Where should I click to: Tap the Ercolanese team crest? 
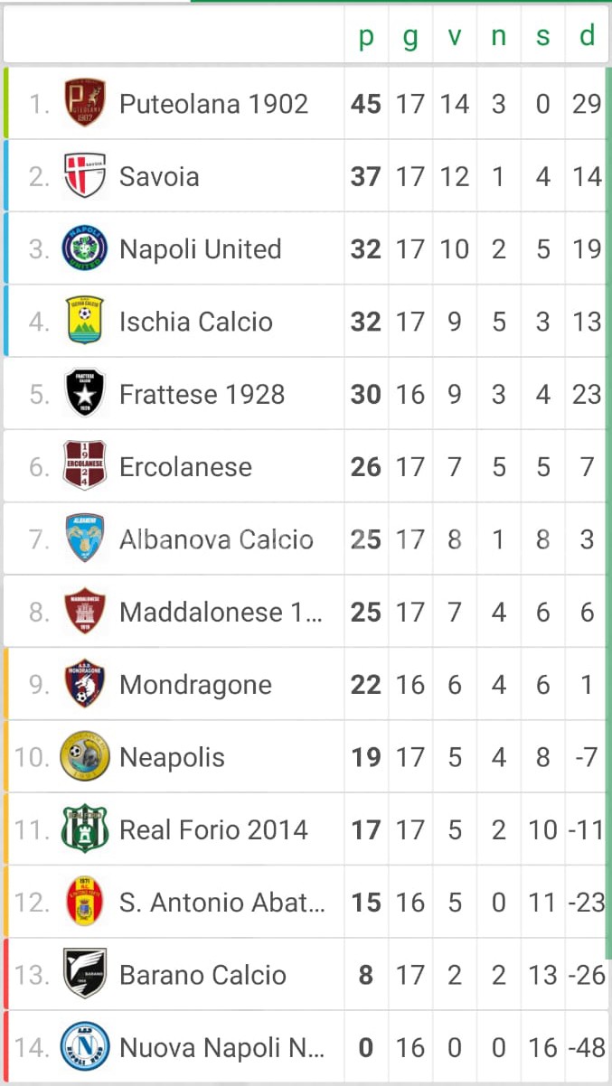[85, 466]
